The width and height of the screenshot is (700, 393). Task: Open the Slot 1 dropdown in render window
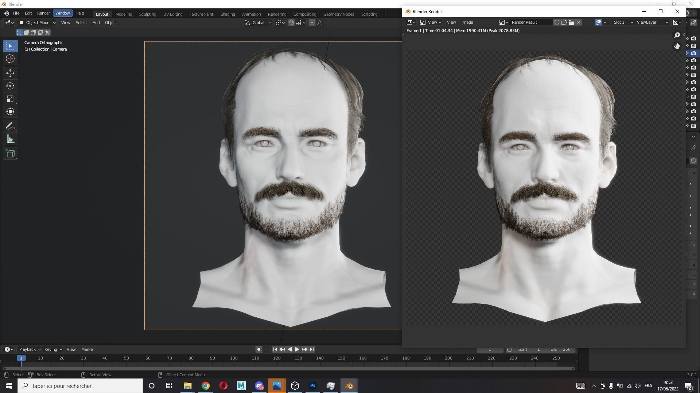click(623, 22)
